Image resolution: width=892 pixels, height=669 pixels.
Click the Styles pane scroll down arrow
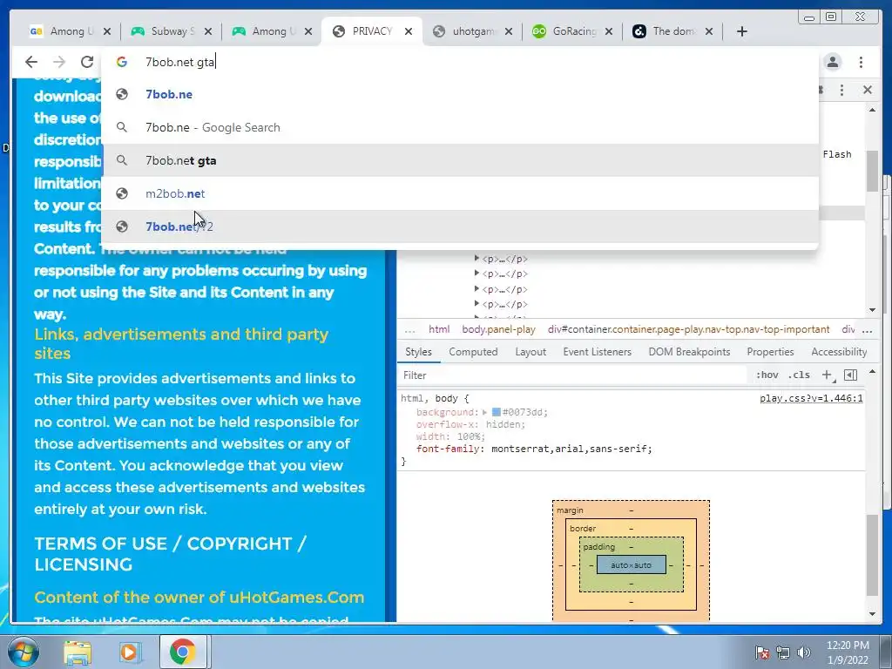click(873, 614)
